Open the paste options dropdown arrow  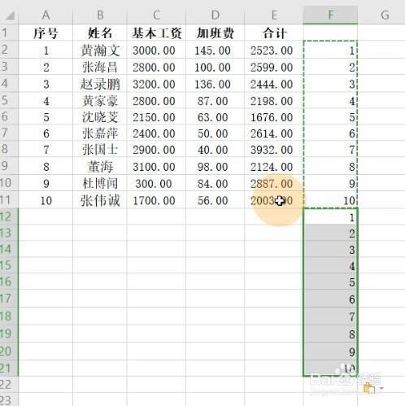click(x=381, y=389)
